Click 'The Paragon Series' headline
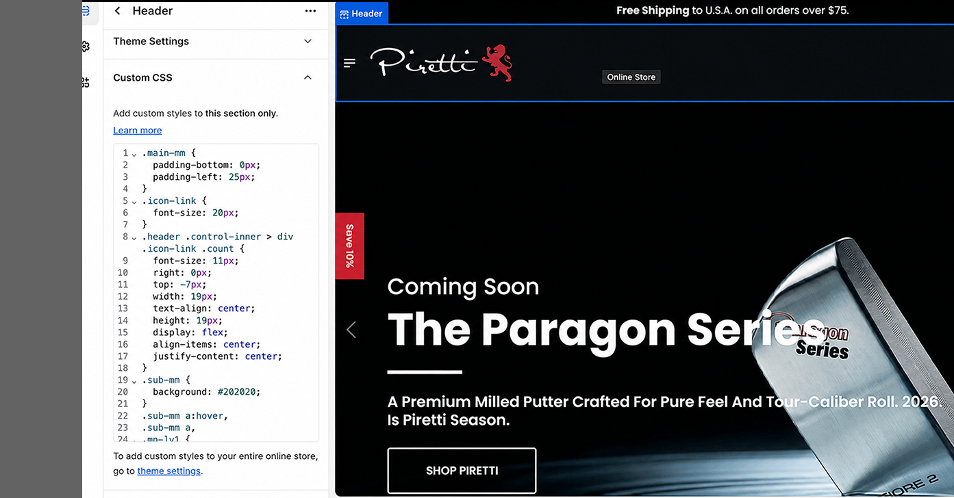The width and height of the screenshot is (954, 498). (x=605, y=330)
